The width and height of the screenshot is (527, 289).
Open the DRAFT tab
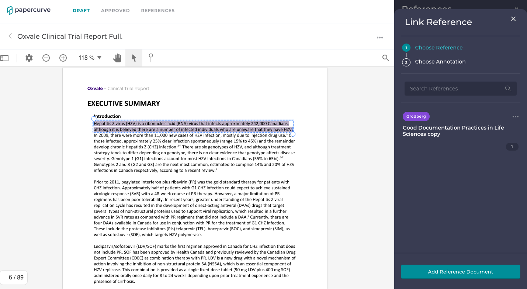point(81,11)
